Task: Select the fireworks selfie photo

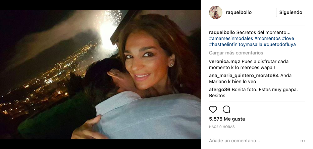Action: 100,74
